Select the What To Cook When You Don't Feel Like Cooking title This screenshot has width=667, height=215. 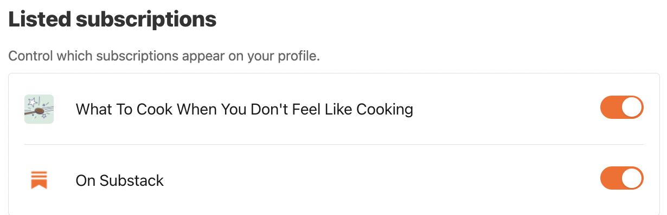245,110
